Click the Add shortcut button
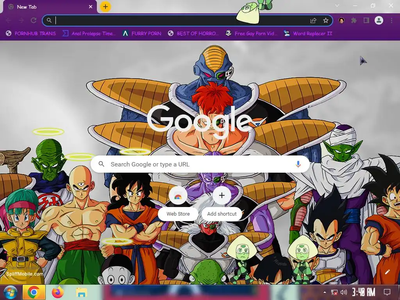400x300 pixels. pyautogui.click(x=222, y=203)
